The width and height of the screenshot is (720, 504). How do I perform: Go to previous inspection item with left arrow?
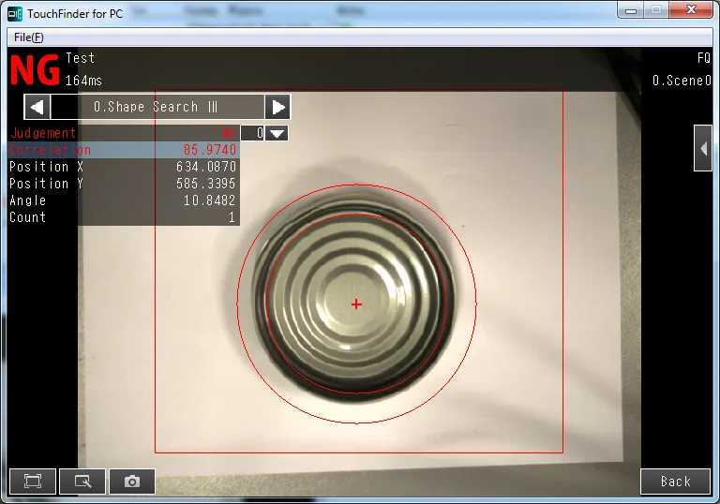(x=36, y=107)
